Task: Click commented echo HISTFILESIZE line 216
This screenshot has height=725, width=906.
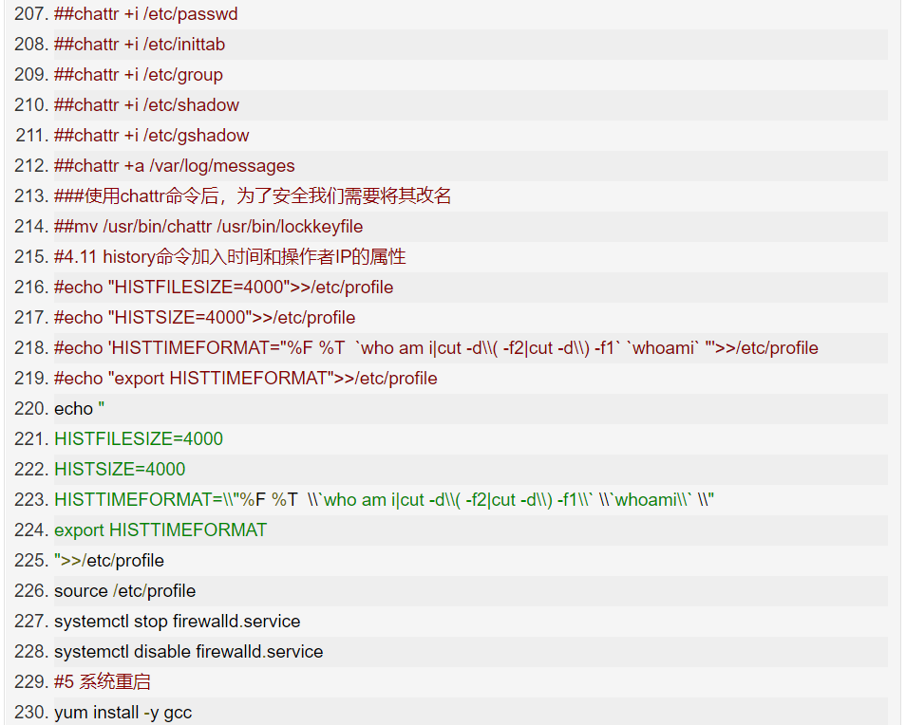Action: 223,288
